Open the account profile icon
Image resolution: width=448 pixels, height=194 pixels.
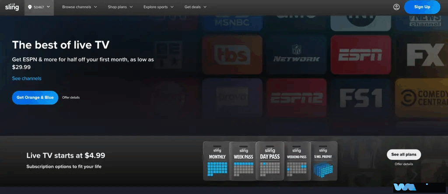pos(396,7)
